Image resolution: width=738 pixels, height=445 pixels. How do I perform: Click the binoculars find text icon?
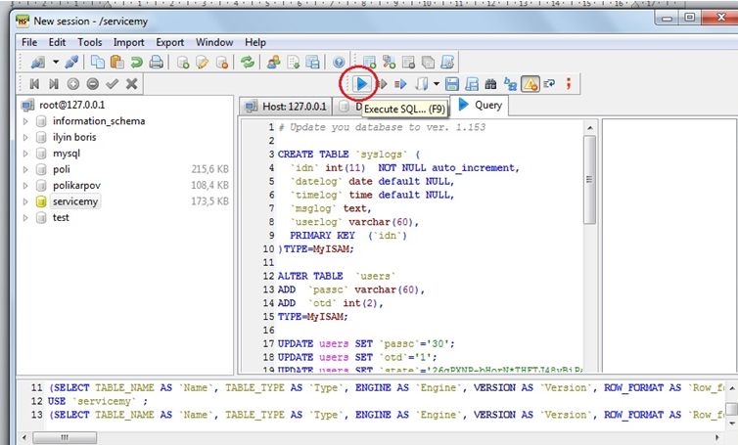[x=490, y=84]
